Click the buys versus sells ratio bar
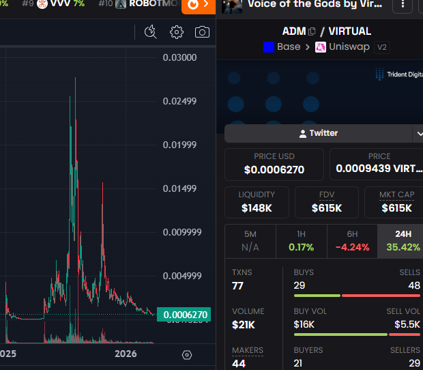The image size is (423, 370). pos(357,296)
